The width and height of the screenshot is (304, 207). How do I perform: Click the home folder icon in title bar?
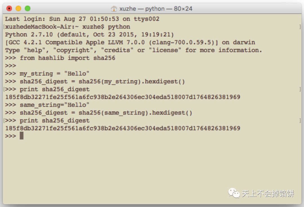click(114, 9)
